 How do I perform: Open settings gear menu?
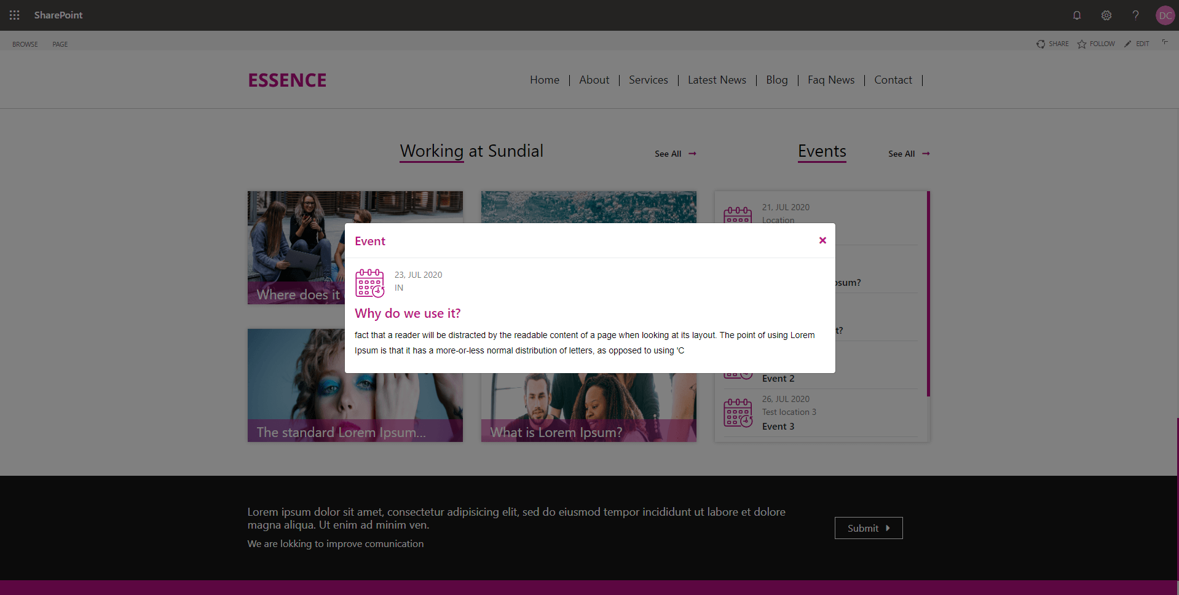click(1106, 15)
